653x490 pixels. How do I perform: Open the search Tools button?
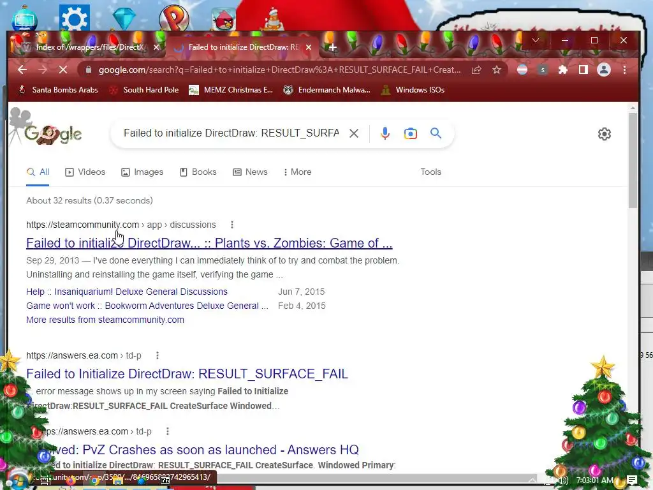click(430, 172)
